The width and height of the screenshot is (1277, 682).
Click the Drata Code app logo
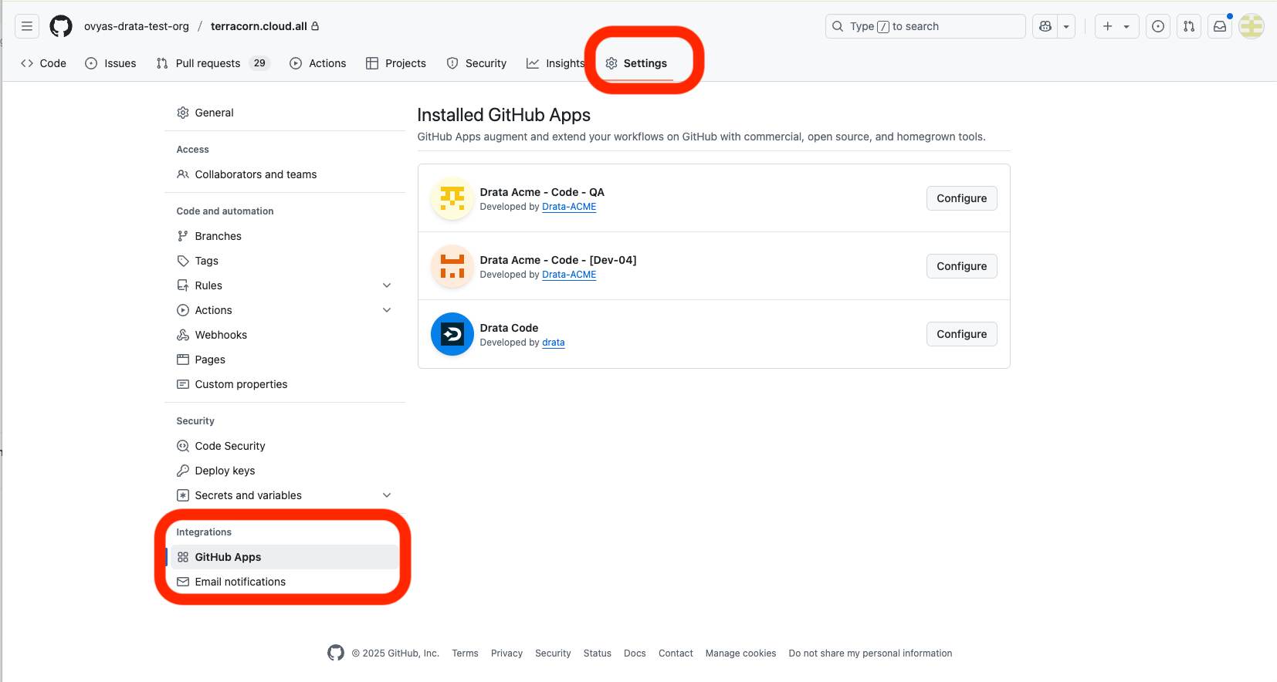click(452, 334)
